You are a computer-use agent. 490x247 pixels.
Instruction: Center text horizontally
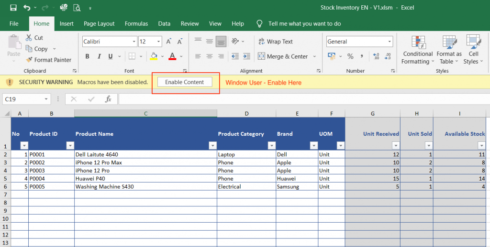click(210, 56)
